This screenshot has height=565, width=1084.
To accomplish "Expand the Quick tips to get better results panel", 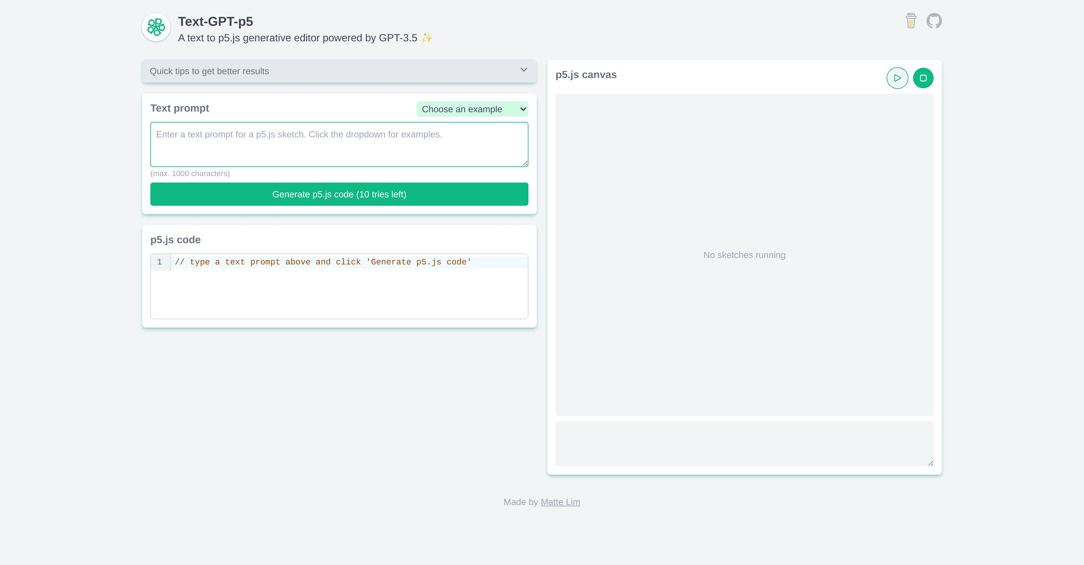I will click(x=339, y=71).
